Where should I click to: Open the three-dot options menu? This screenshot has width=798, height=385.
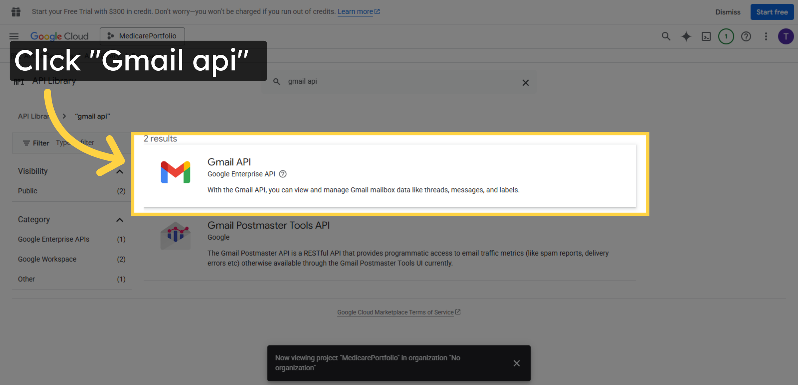tap(766, 37)
